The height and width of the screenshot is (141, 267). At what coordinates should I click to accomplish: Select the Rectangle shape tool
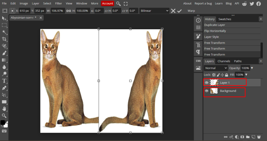pyautogui.click(x=4, y=102)
